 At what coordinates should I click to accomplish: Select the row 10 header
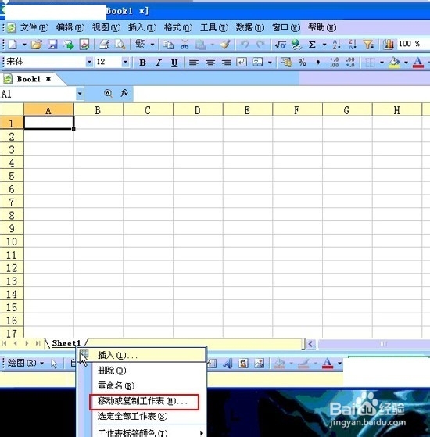click(x=12, y=242)
